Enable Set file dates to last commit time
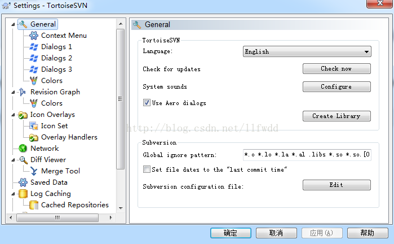The image size is (394, 244). tap(147, 169)
